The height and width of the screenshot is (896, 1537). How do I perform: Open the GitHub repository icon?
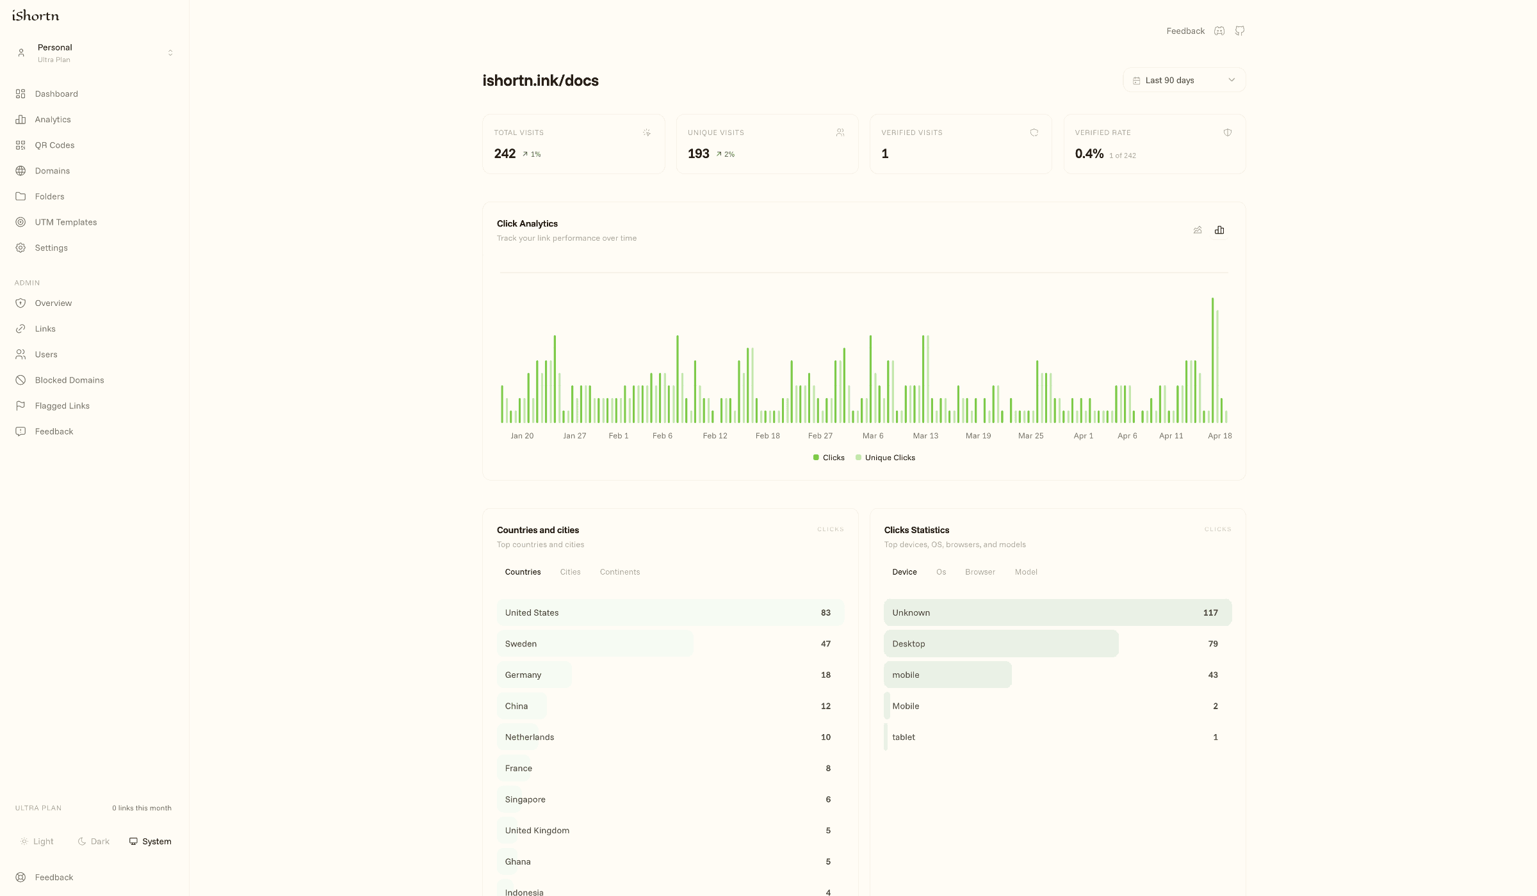point(1240,31)
